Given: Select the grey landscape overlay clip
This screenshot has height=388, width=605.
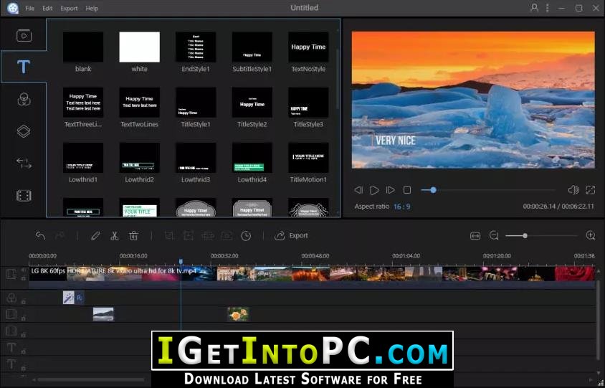Looking at the screenshot, I should [x=103, y=314].
